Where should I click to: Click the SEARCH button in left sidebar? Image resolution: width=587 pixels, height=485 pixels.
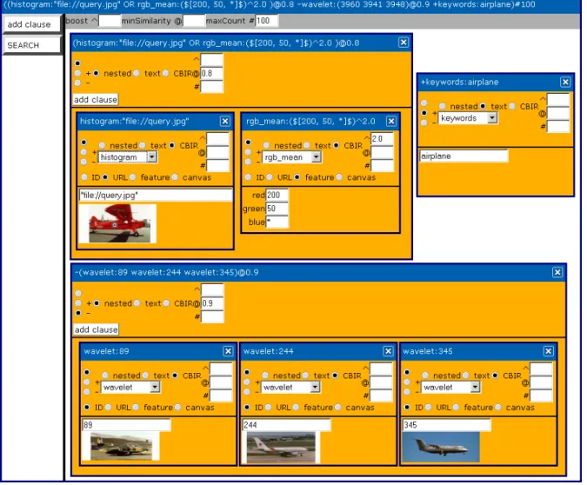(x=32, y=45)
